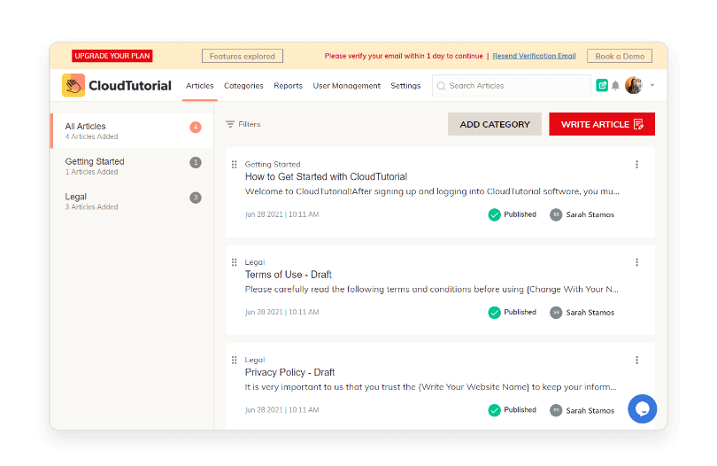717x466 pixels.
Task: Open options menu for Terms of Use article
Action: pyautogui.click(x=636, y=262)
